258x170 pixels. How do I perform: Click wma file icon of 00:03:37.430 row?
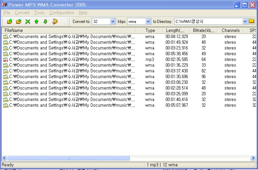(x=6, y=71)
